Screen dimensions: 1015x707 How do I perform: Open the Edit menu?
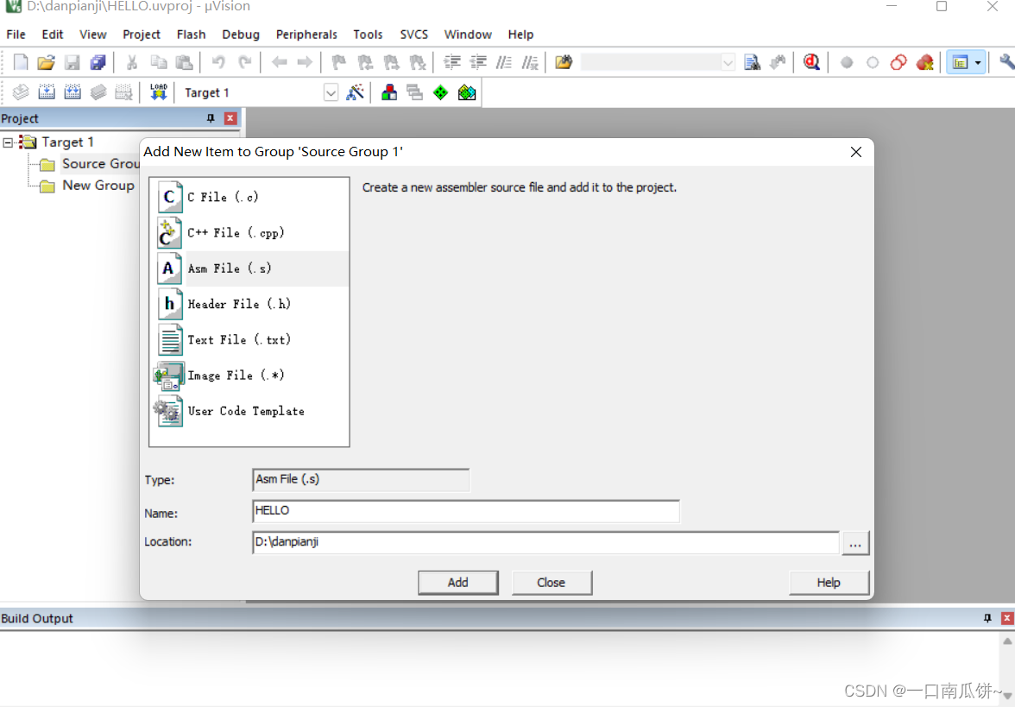[x=53, y=35]
